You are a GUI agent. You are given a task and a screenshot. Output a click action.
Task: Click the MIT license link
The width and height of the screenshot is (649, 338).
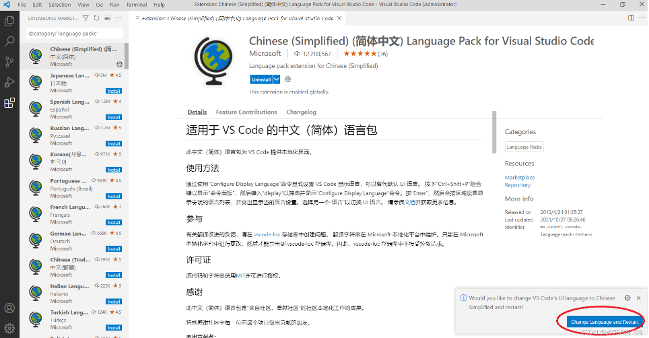point(240,275)
